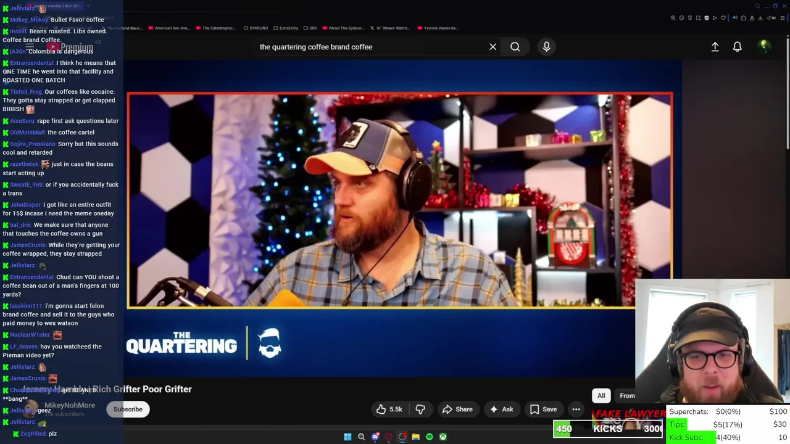The image size is (790, 444).
Task: Click username Tinfoil_Frog in chat
Action: pyautogui.click(x=27, y=92)
